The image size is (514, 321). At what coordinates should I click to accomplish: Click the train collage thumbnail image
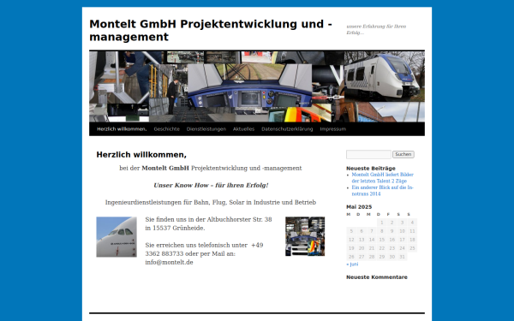tap(305, 236)
